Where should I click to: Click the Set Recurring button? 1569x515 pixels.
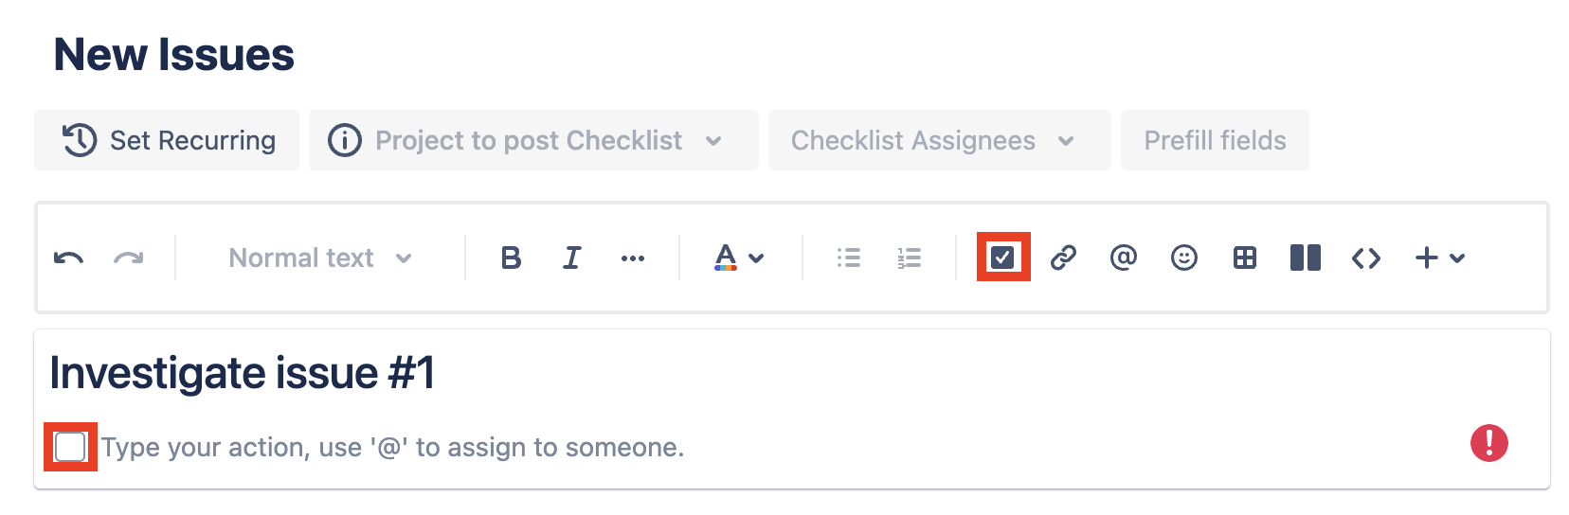coord(167,140)
